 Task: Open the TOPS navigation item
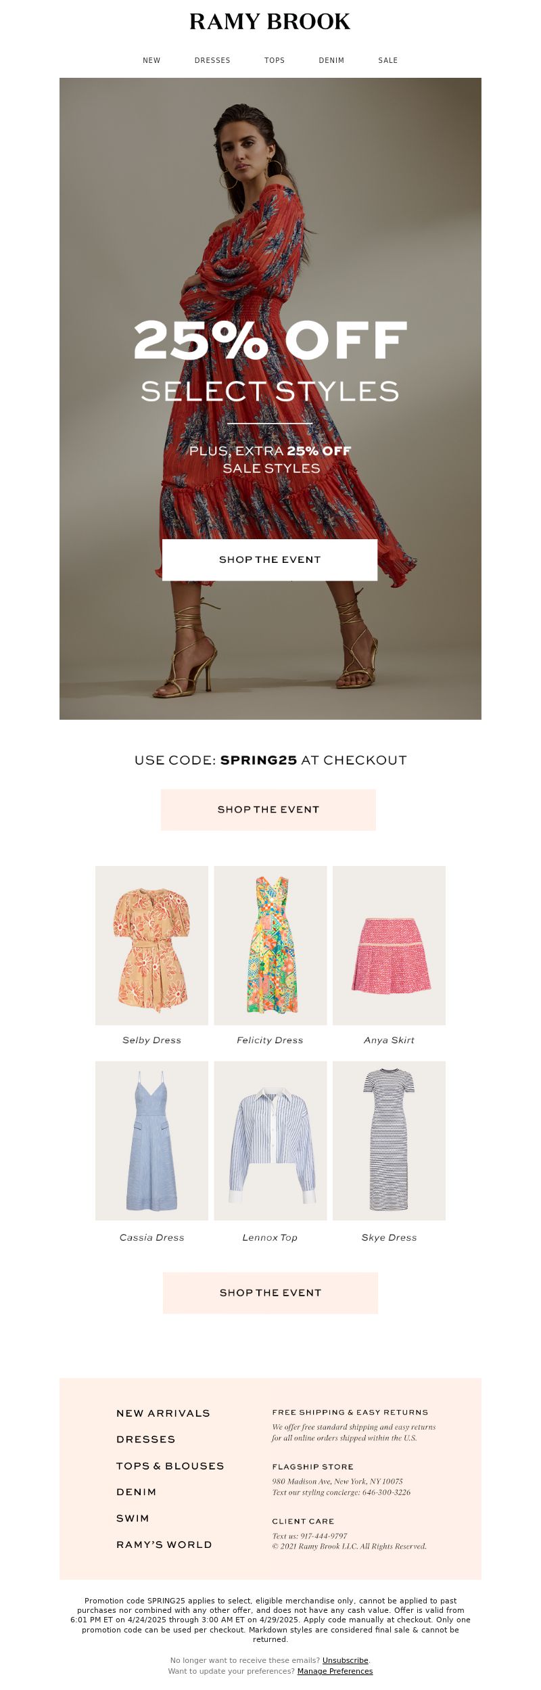coord(275,60)
